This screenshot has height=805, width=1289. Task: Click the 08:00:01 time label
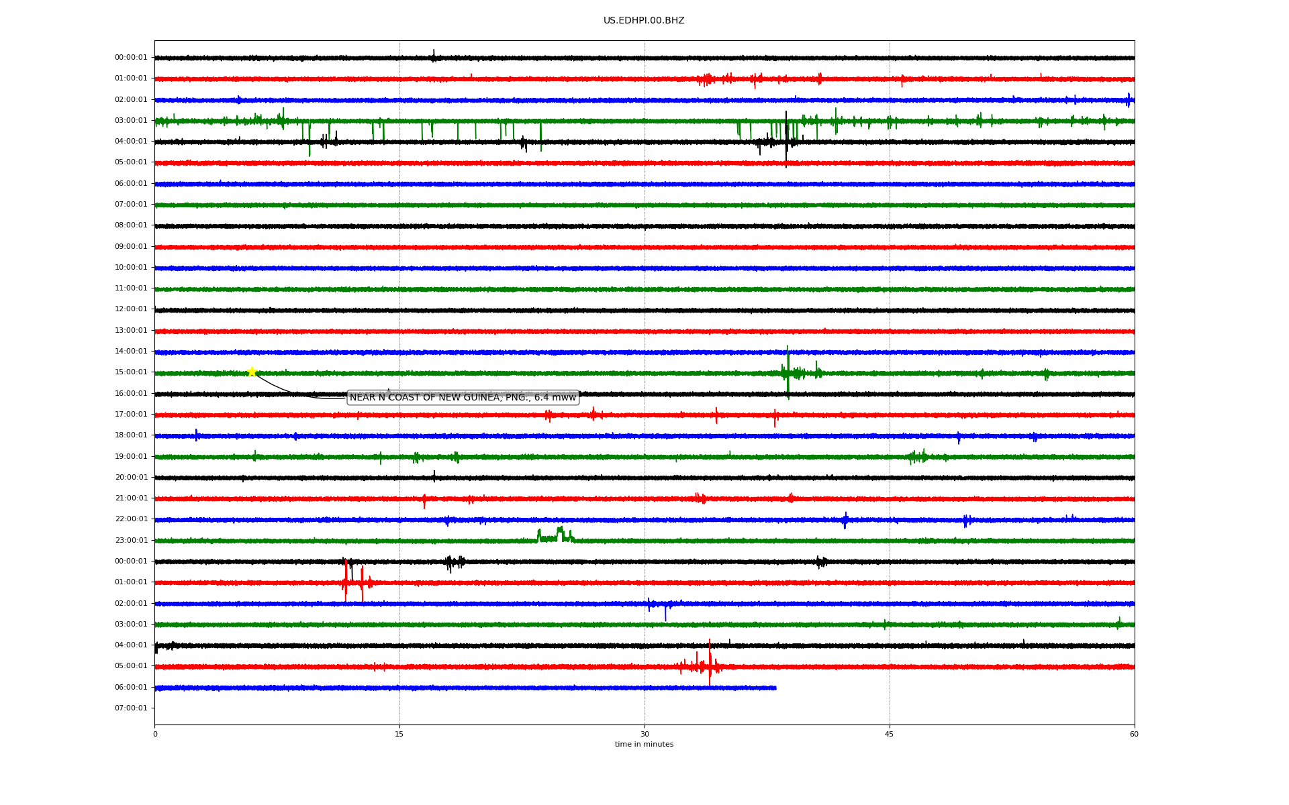131,225
